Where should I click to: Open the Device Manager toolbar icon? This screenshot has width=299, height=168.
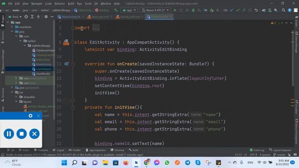[x=270, y=10]
